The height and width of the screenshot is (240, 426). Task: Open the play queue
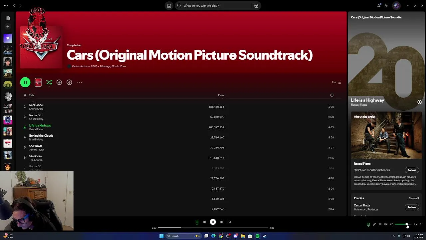pyautogui.click(x=380, y=224)
